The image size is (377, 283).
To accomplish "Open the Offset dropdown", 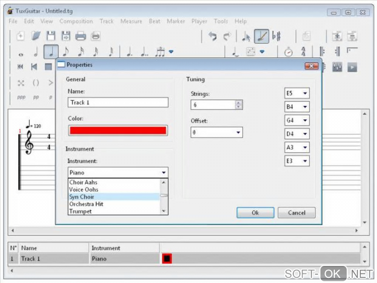I will tap(217, 132).
